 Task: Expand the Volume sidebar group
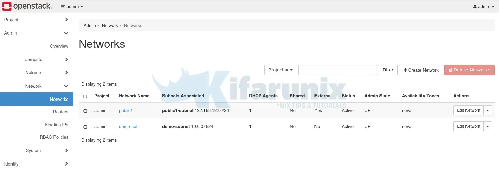click(x=46, y=72)
